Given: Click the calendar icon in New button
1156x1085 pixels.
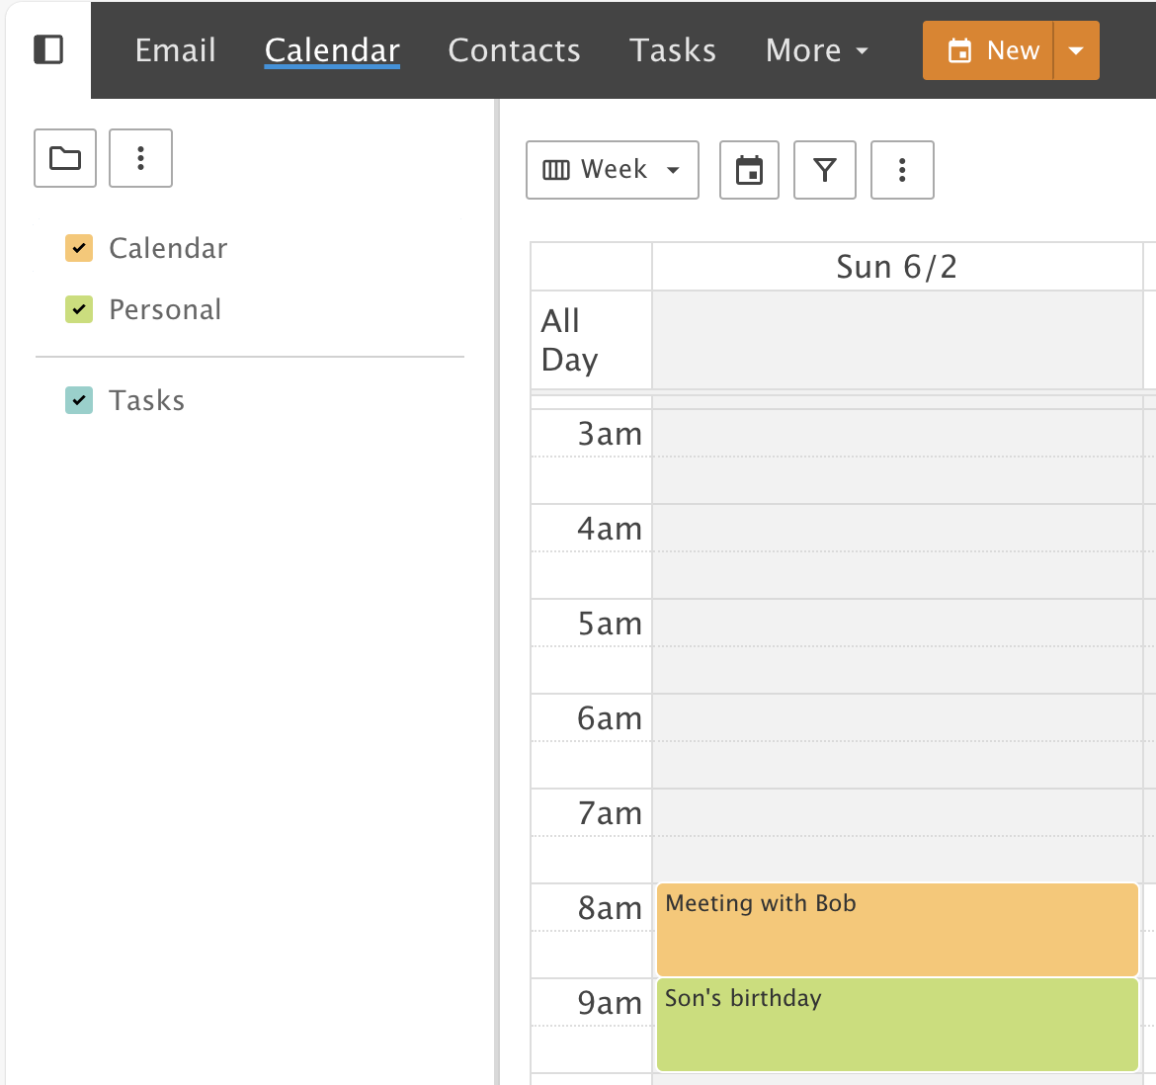Looking at the screenshot, I should point(959,50).
